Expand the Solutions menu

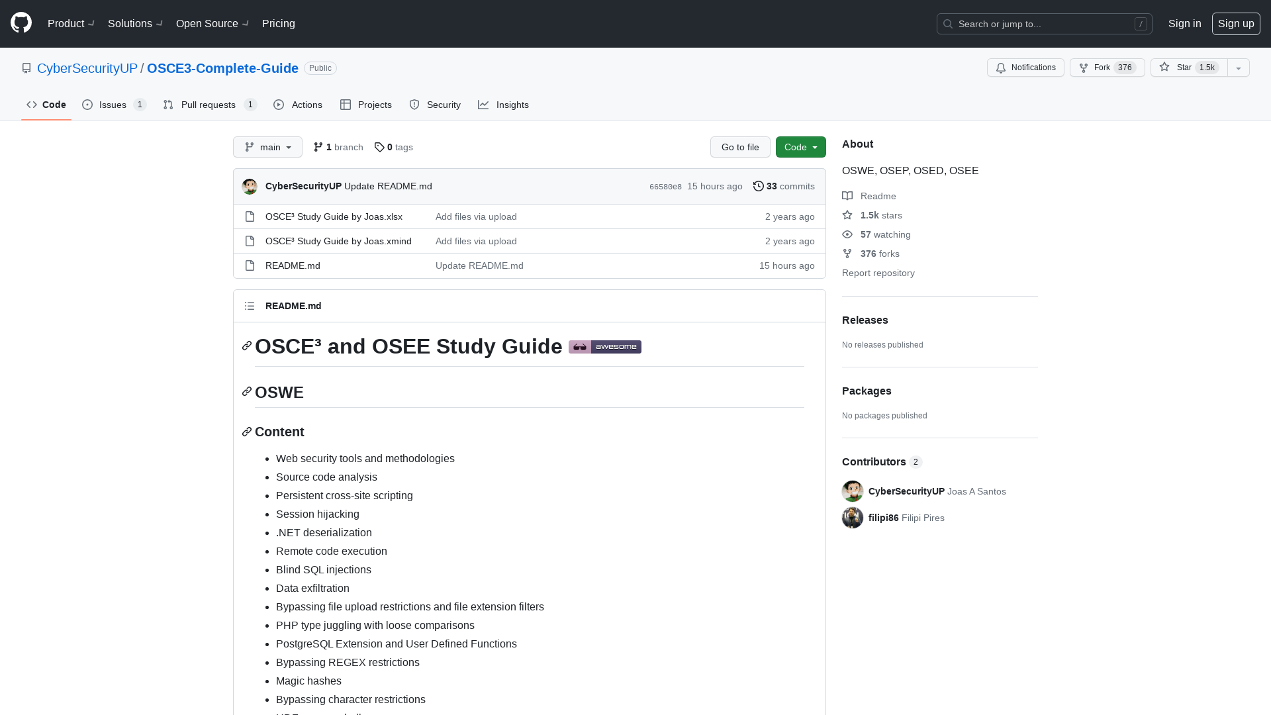tap(135, 24)
